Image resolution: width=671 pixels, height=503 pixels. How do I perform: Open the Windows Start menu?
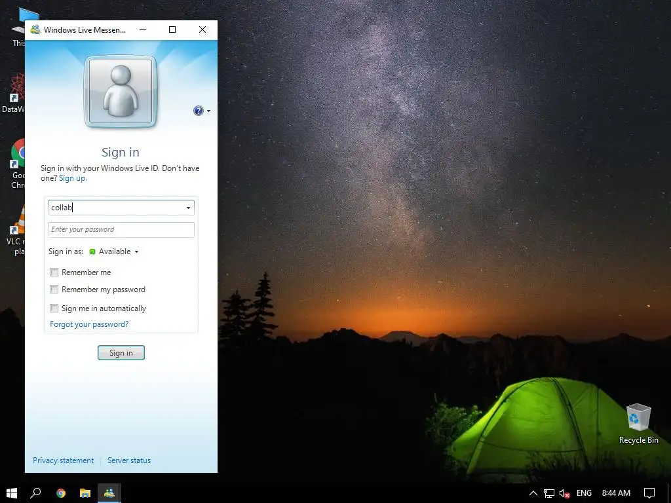point(12,493)
